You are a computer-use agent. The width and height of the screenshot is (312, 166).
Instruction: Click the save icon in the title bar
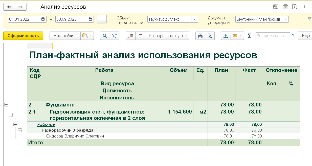(x=276, y=7)
